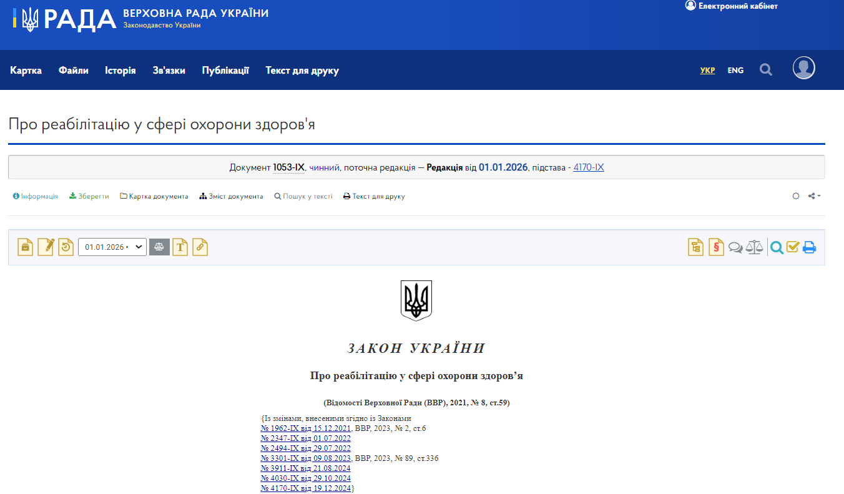Open the document structure tree icon on right toolbar
Screen dimensions: 844x494
click(696, 247)
